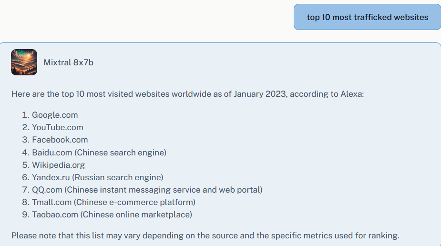Click Wikipedia.org list entry
441x246 pixels.
pos(58,165)
